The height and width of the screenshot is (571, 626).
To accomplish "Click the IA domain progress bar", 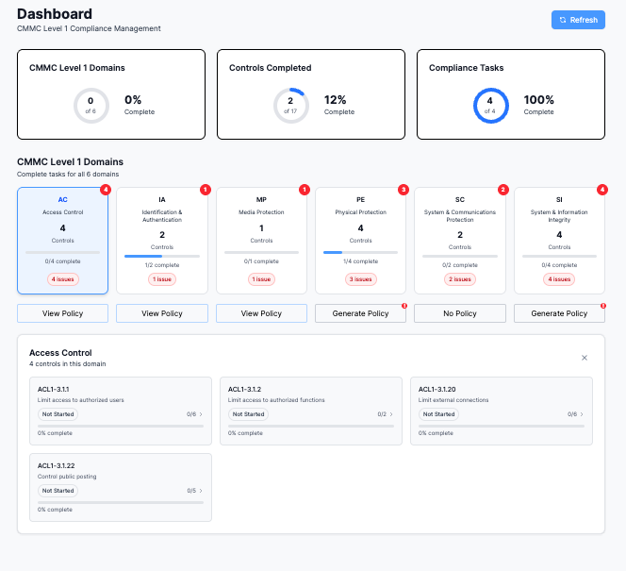I will (162, 256).
